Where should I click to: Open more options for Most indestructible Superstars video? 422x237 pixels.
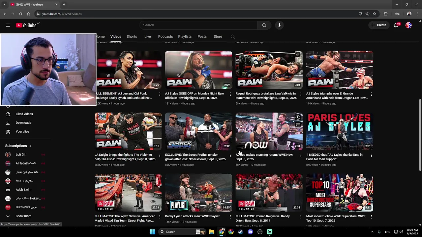(371, 217)
